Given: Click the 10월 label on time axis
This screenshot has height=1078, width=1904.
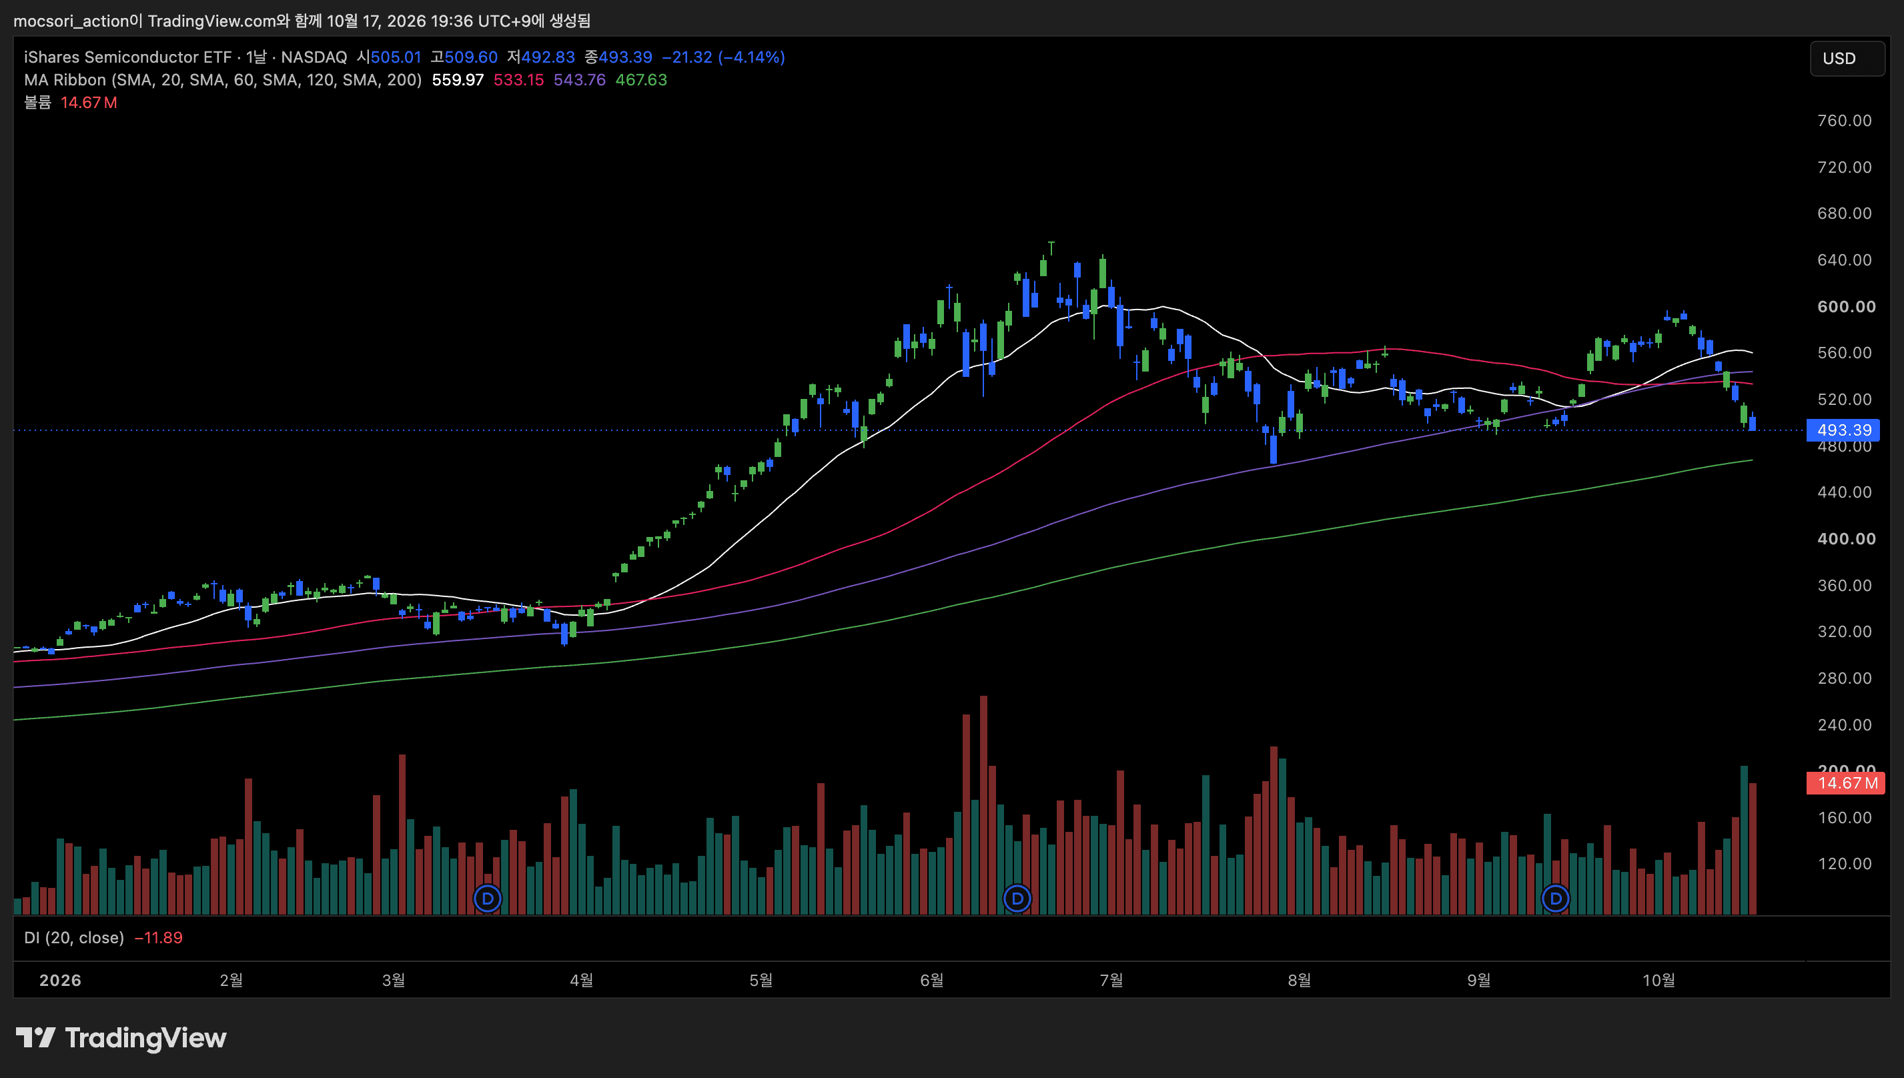Looking at the screenshot, I should (x=1658, y=980).
